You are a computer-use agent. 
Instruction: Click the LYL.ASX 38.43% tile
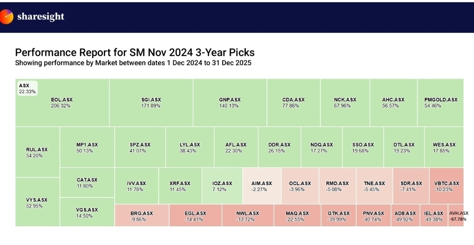click(x=190, y=148)
